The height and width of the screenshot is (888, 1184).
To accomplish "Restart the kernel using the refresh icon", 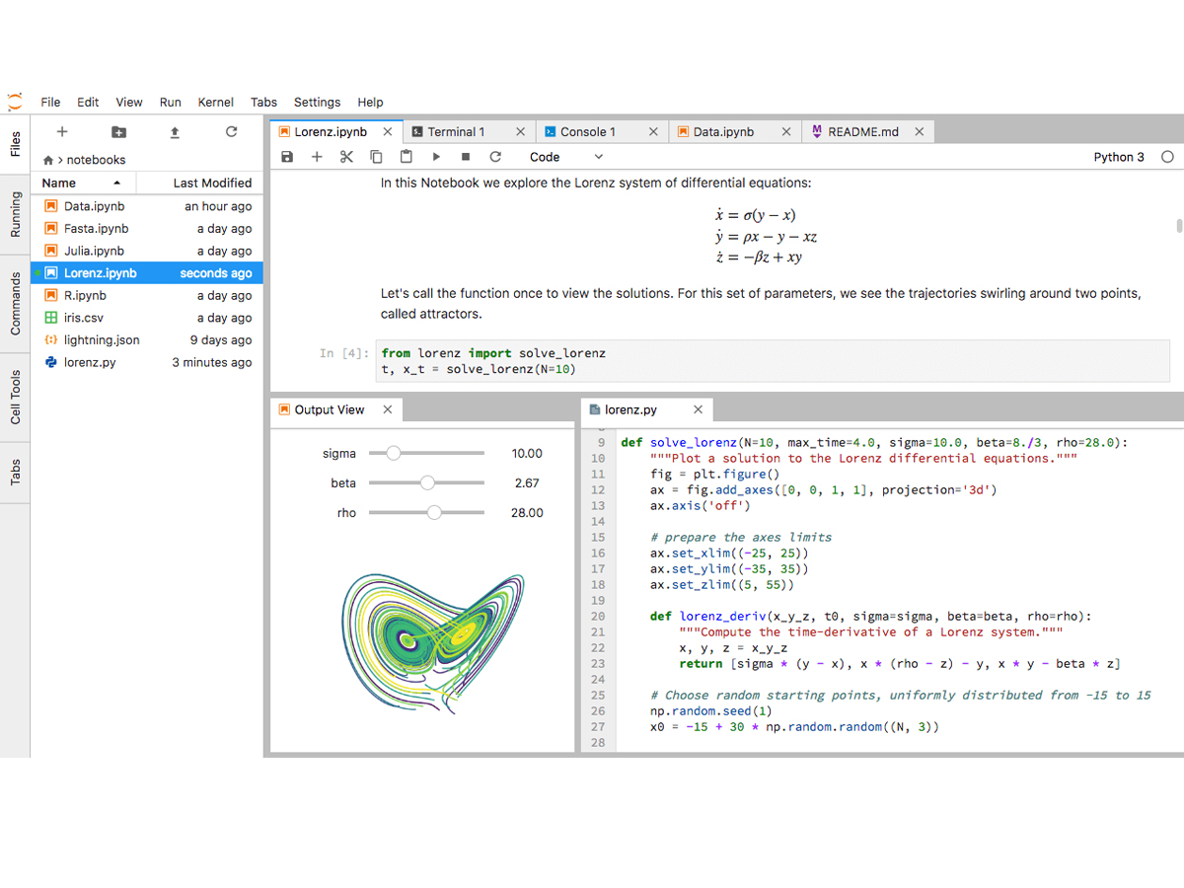I will point(495,157).
